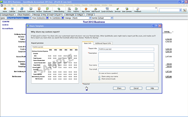The width and height of the screenshot is (188, 117).
Task: Click the Add Payroll icon
Action: tap(96, 10)
